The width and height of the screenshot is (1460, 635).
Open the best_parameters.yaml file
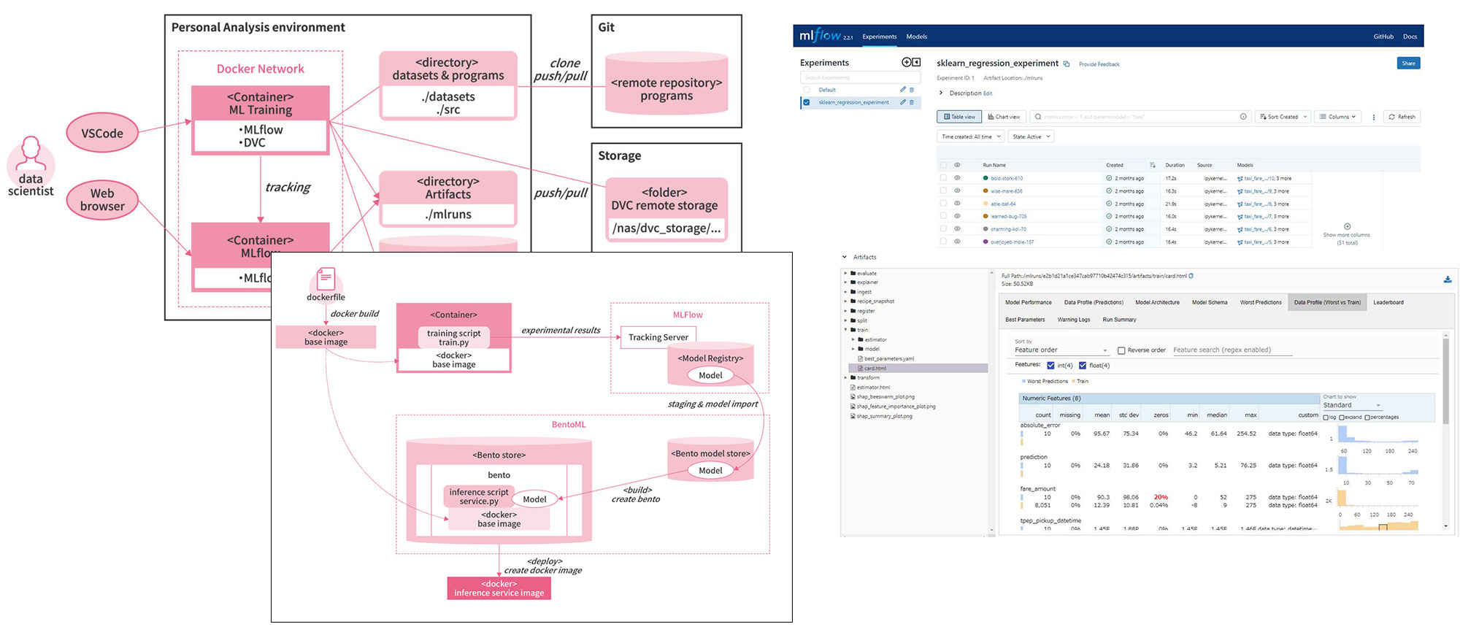886,358
